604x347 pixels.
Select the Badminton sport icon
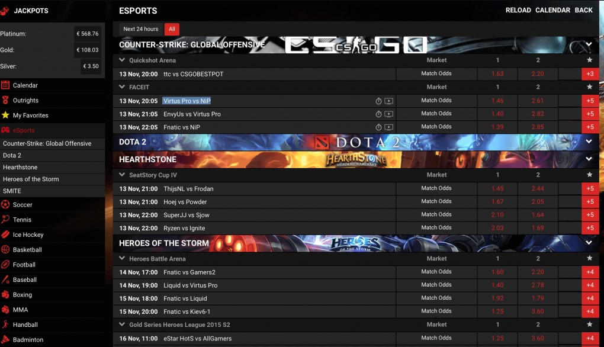pyautogui.click(x=5, y=340)
